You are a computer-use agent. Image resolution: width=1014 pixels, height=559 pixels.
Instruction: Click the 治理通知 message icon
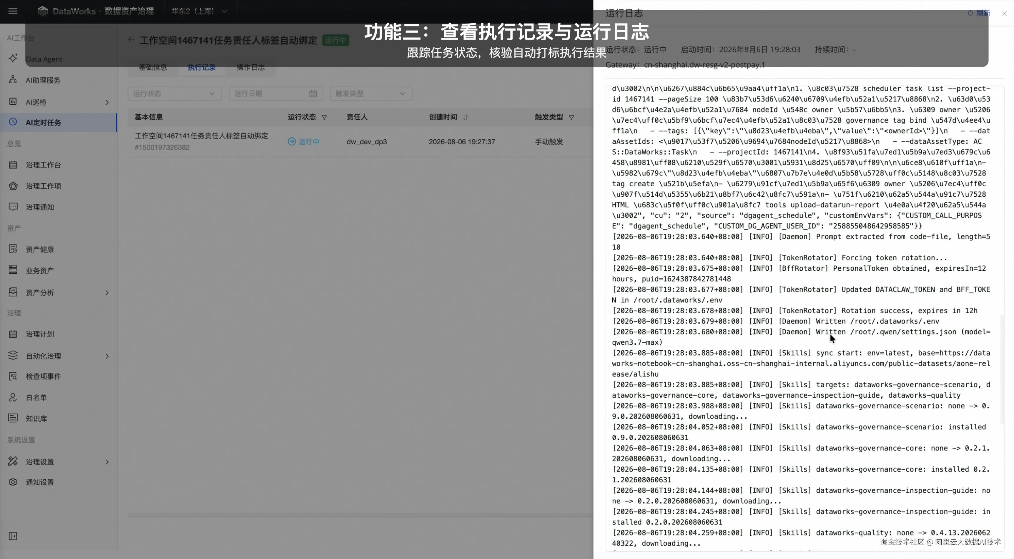[x=13, y=207]
